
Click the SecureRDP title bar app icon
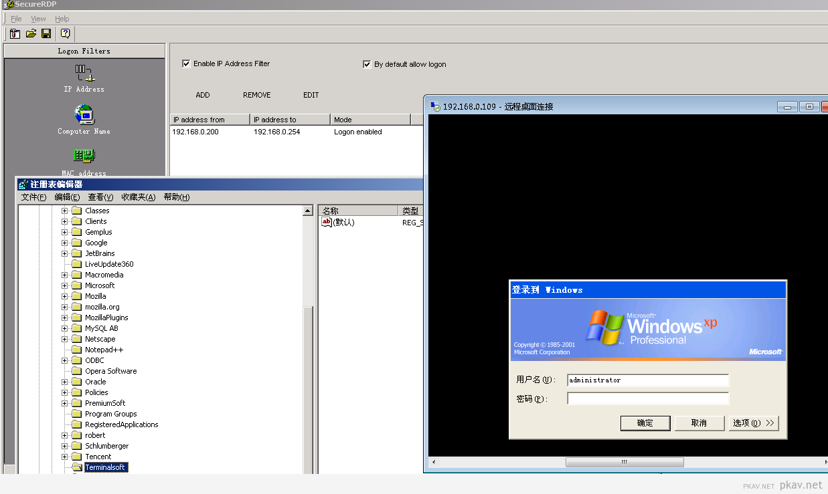[x=9, y=4]
